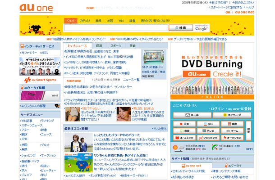Open the auワンちゃんの部屋 dog icon link
Screen dimensions: 275x180
pyautogui.click(x=57, y=106)
